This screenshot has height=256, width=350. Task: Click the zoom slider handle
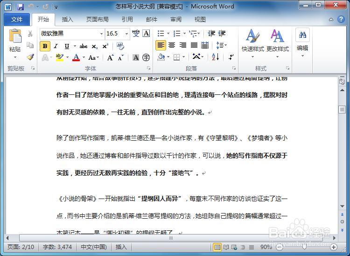pos(304,247)
